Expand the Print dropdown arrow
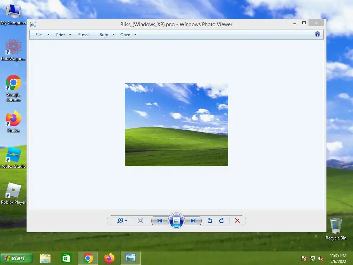 click(x=70, y=35)
